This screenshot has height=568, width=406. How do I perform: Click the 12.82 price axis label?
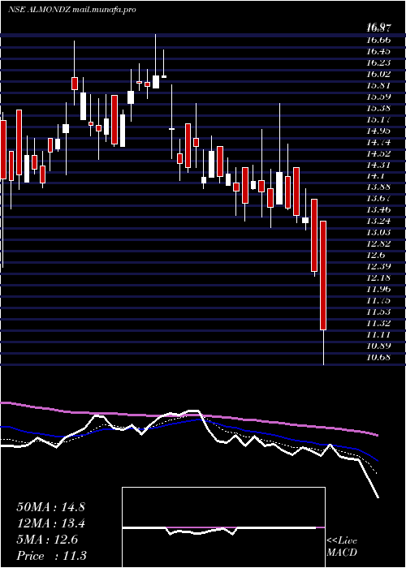click(378, 243)
